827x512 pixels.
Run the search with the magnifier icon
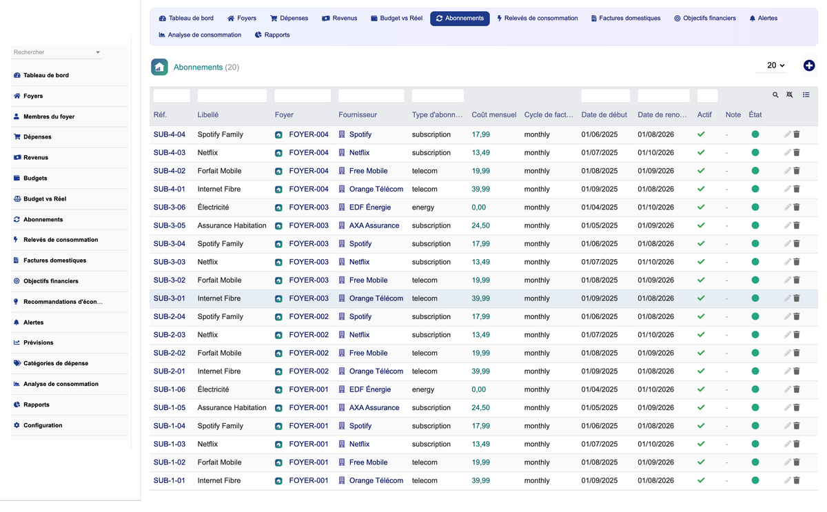pyautogui.click(x=775, y=95)
